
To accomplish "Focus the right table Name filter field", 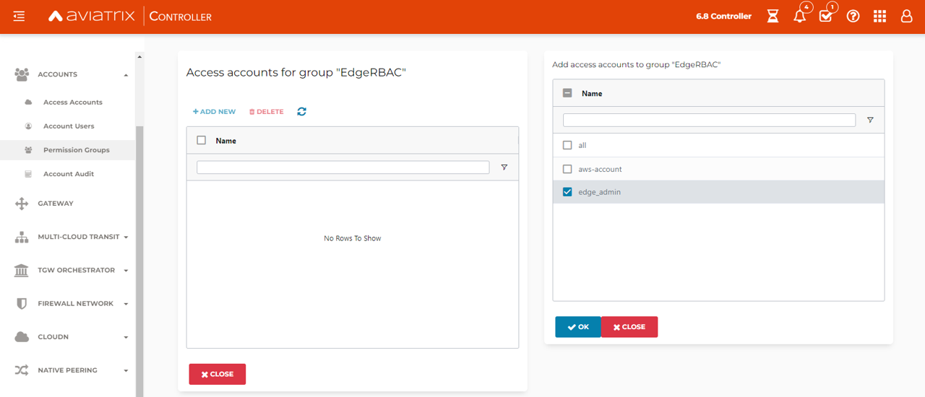I will [x=709, y=120].
